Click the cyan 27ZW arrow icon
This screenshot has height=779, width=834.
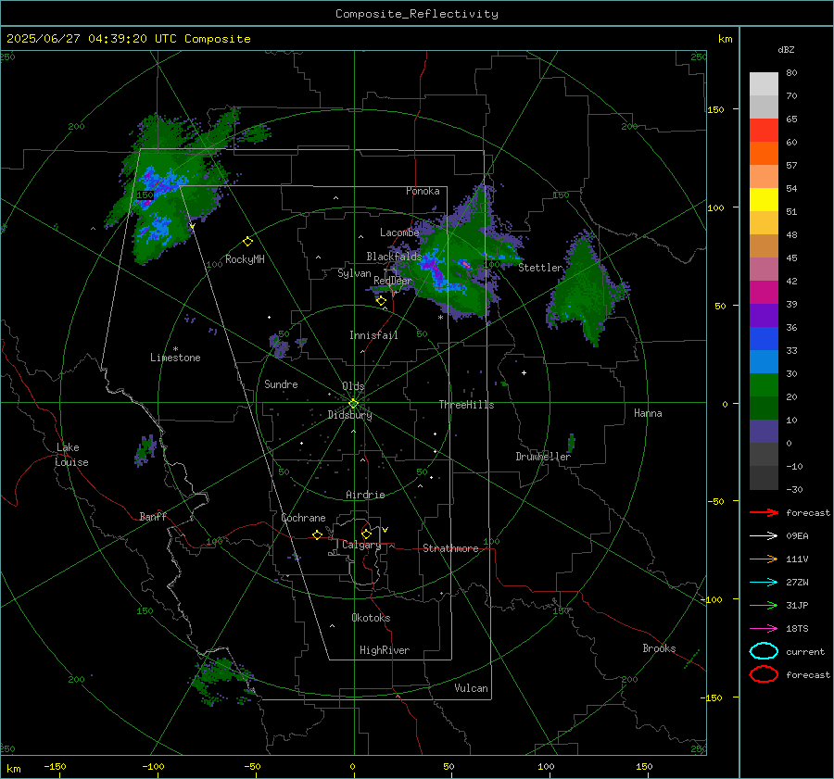pyautogui.click(x=764, y=583)
